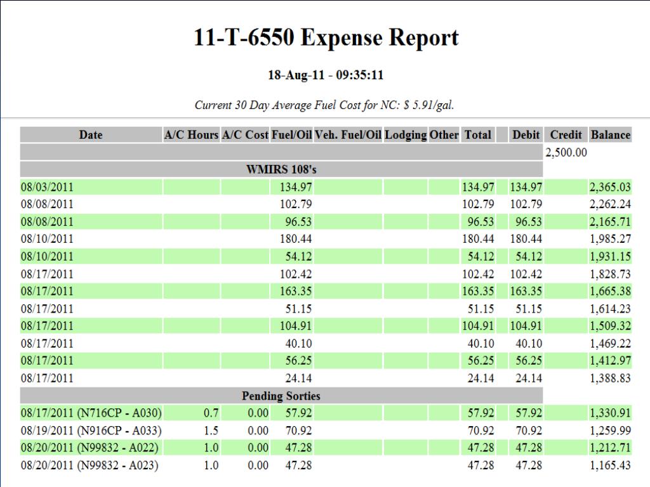This screenshot has height=487, width=650.
Task: Click the 'Fuel/Oil' column header
Action: (x=291, y=134)
